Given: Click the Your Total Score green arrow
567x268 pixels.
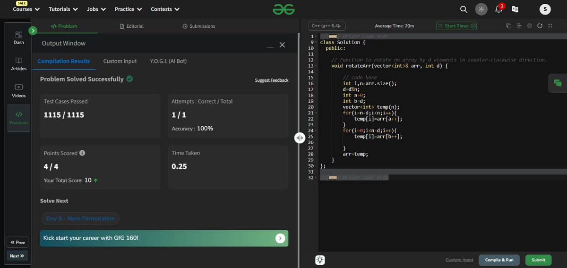Looking at the screenshot, I should click(x=96, y=180).
